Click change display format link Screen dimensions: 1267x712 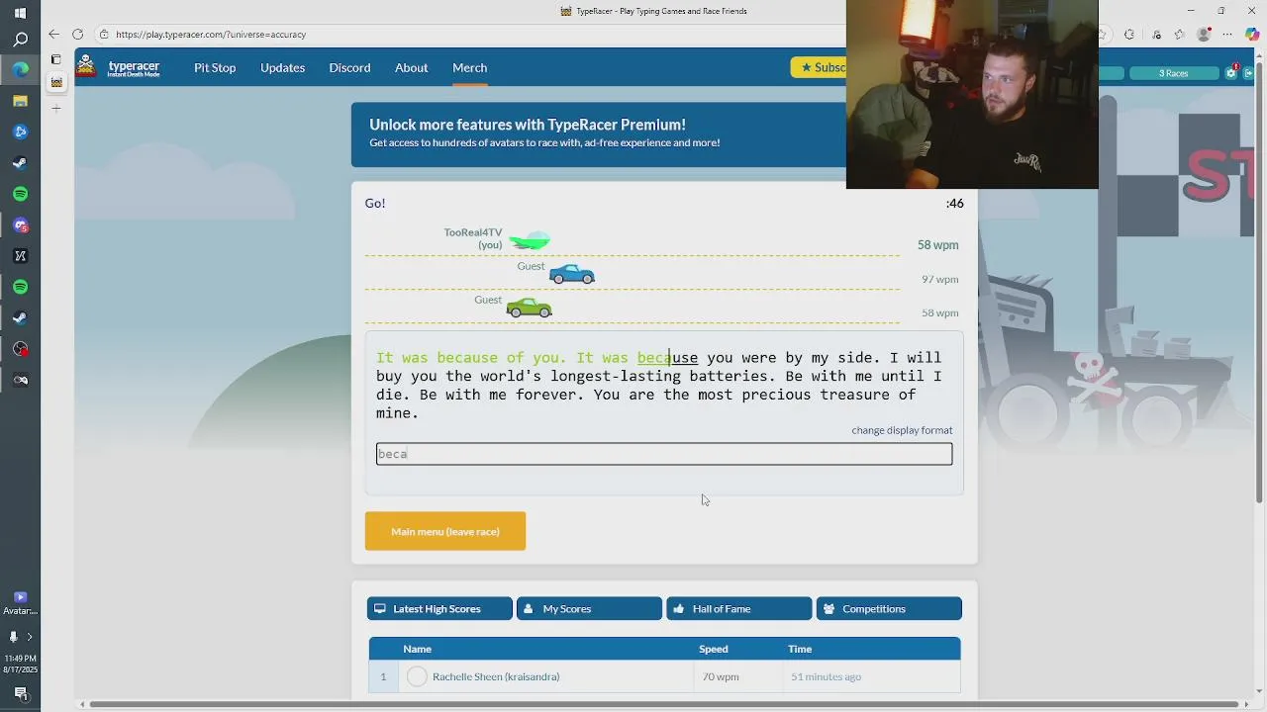902,430
